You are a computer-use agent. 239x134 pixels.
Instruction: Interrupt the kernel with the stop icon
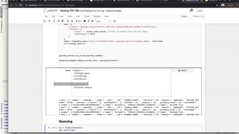[85, 21]
